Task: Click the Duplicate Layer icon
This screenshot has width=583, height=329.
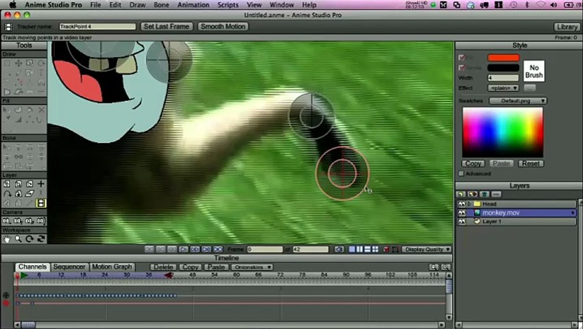Action: tap(473, 194)
